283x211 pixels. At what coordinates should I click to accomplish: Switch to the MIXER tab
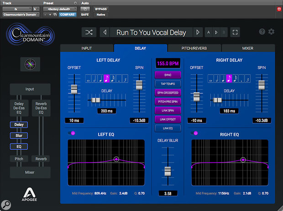tap(248, 48)
